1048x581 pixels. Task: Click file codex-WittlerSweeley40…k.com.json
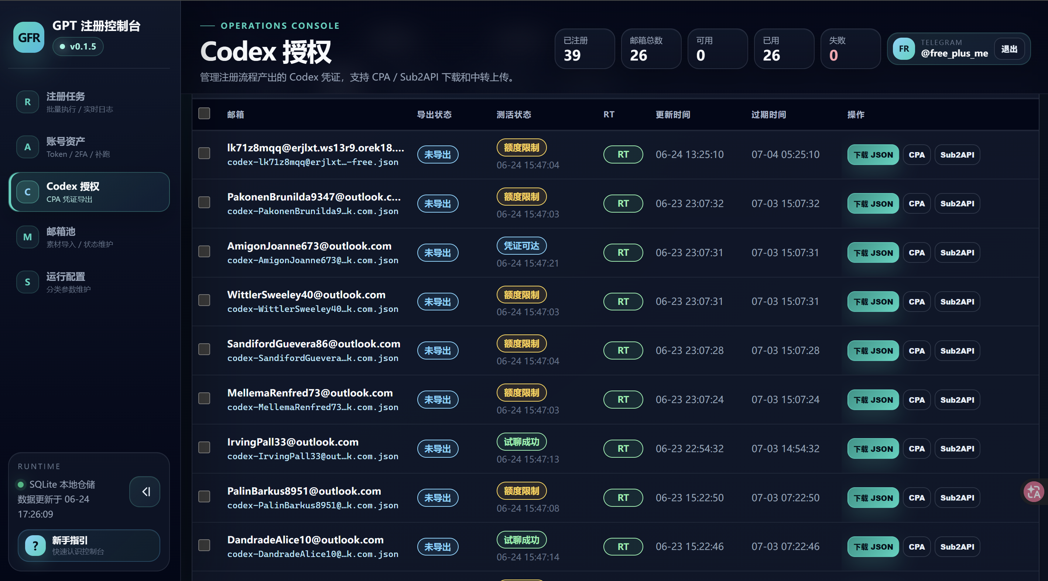coord(313,309)
